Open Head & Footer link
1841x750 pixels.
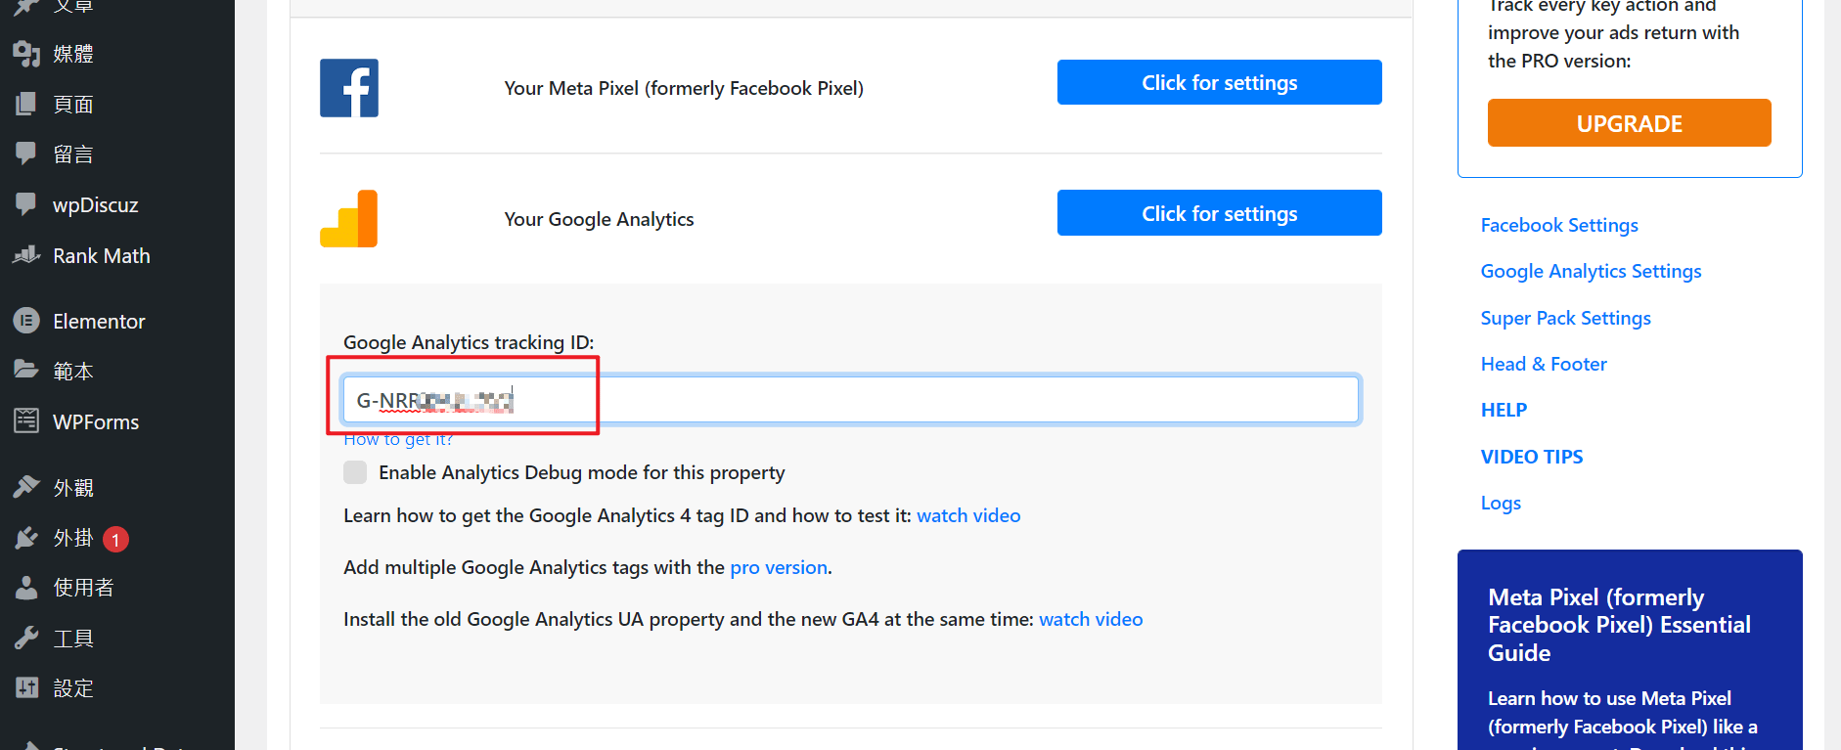point(1544,364)
